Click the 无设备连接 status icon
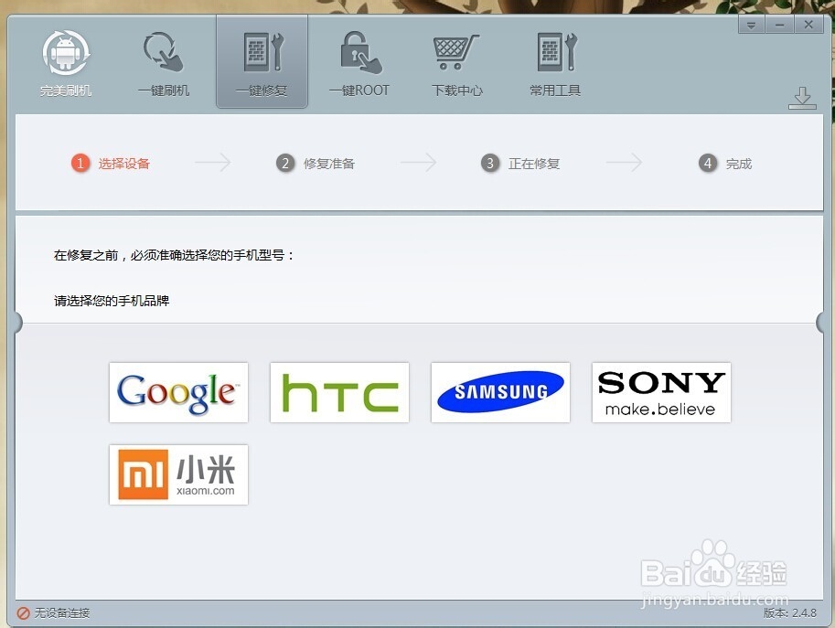The height and width of the screenshot is (628, 835). pyautogui.click(x=23, y=613)
